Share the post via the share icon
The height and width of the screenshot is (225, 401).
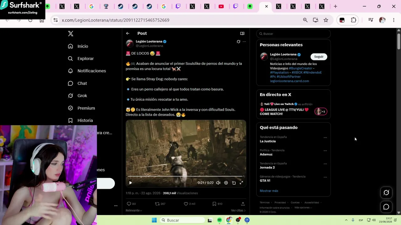coord(243,204)
